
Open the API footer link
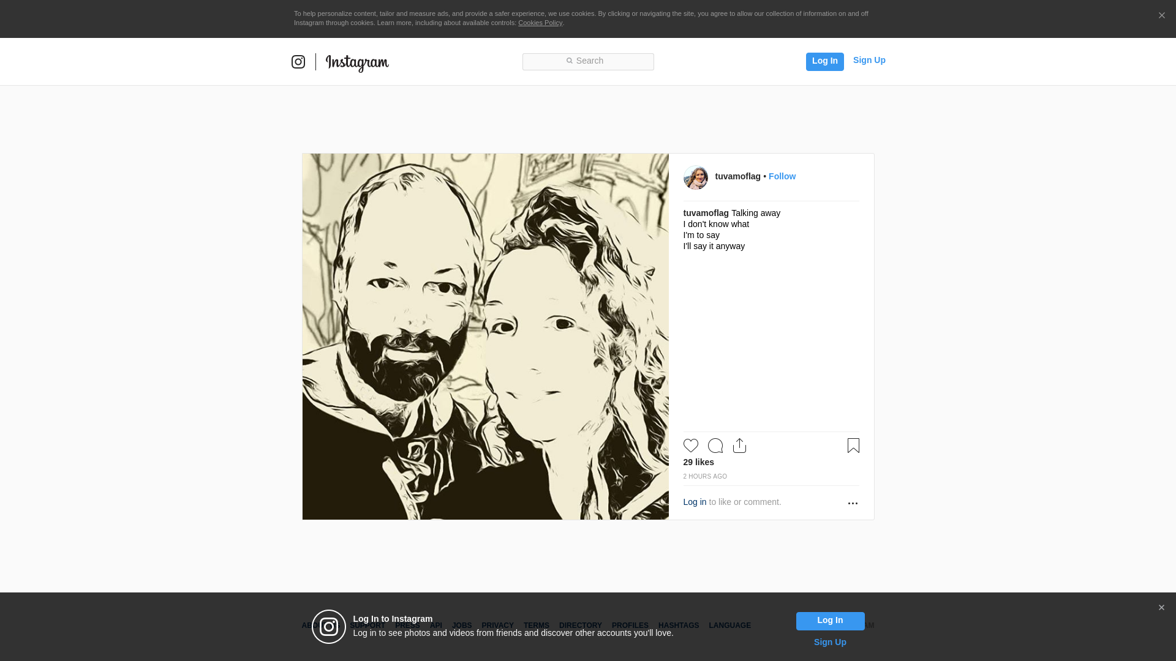tap(436, 626)
